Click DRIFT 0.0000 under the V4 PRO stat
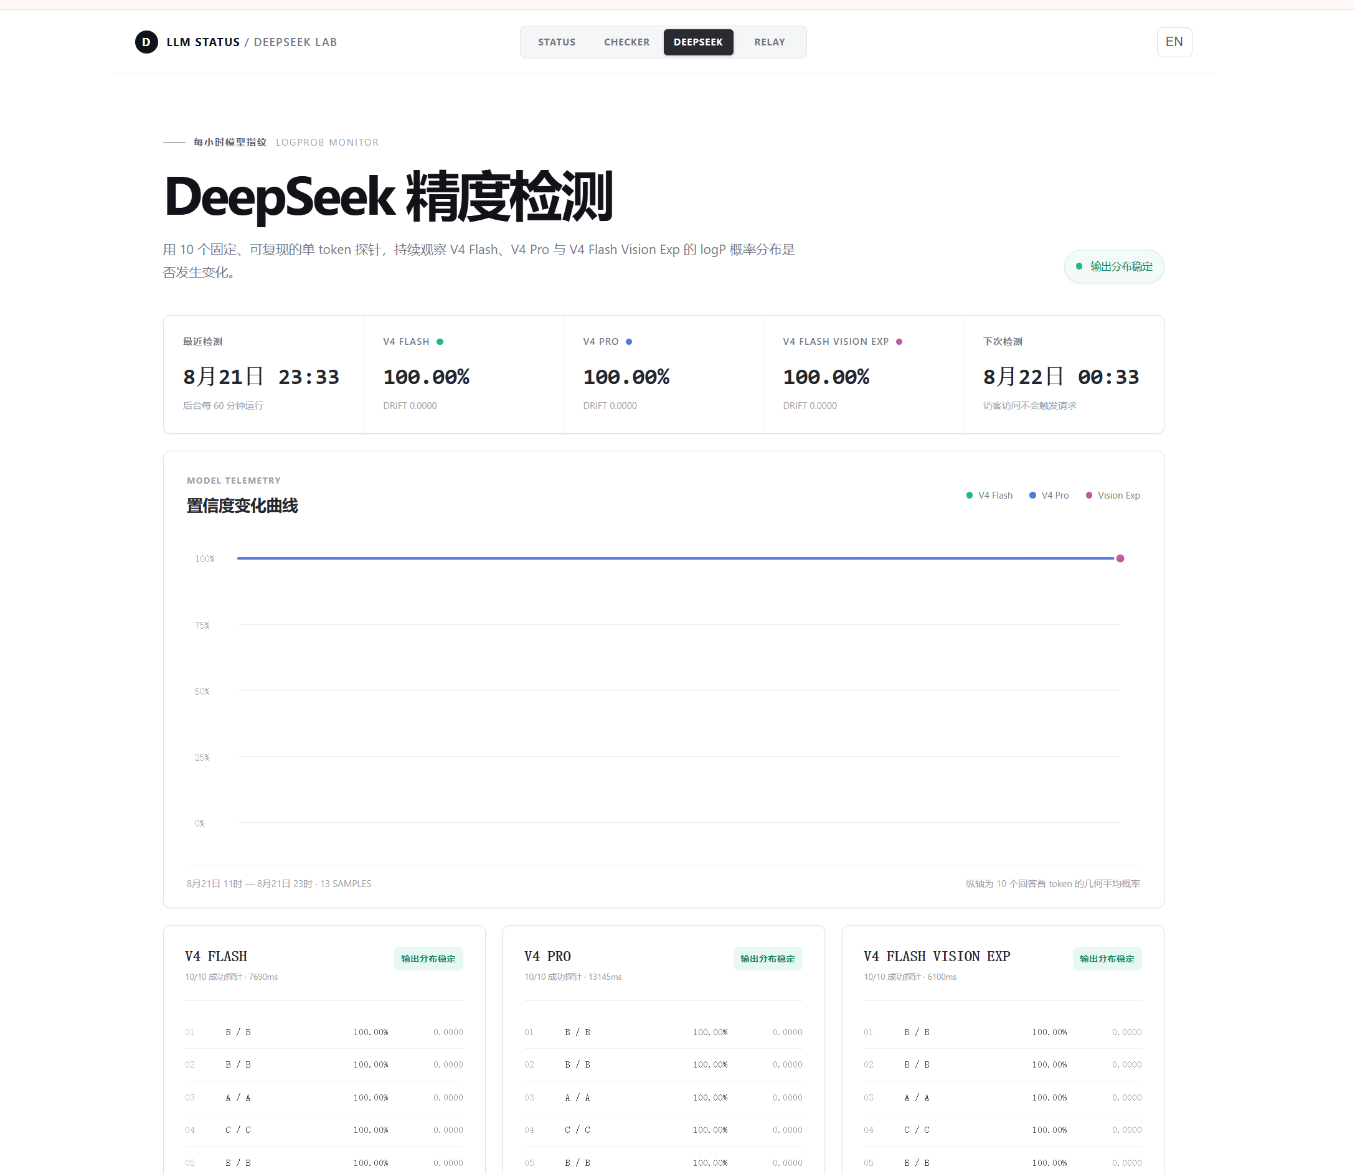 (x=610, y=405)
